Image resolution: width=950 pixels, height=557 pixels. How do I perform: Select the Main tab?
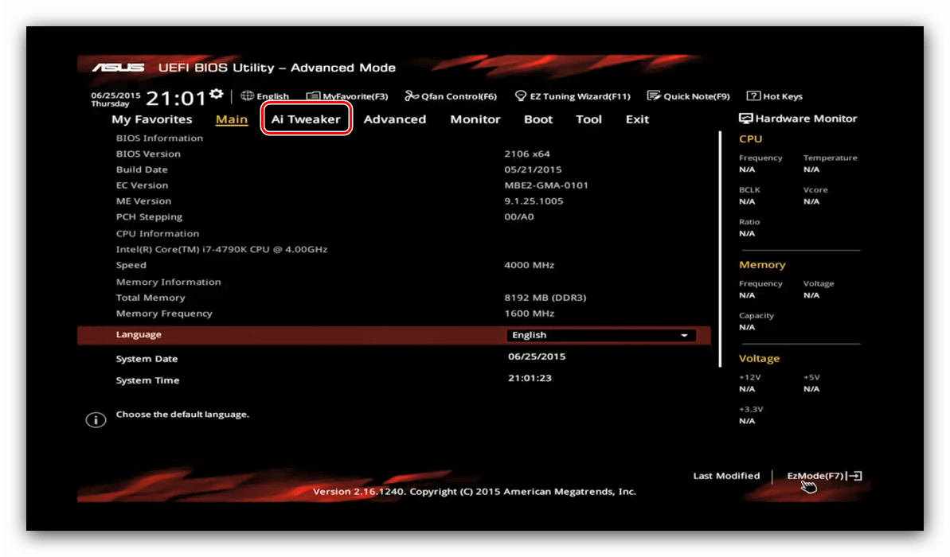[x=232, y=119]
